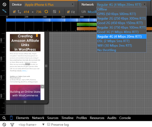Click the scroll-to-top arrow on page preview
This screenshot has height=127, width=152.
pyautogui.click(x=43, y=87)
